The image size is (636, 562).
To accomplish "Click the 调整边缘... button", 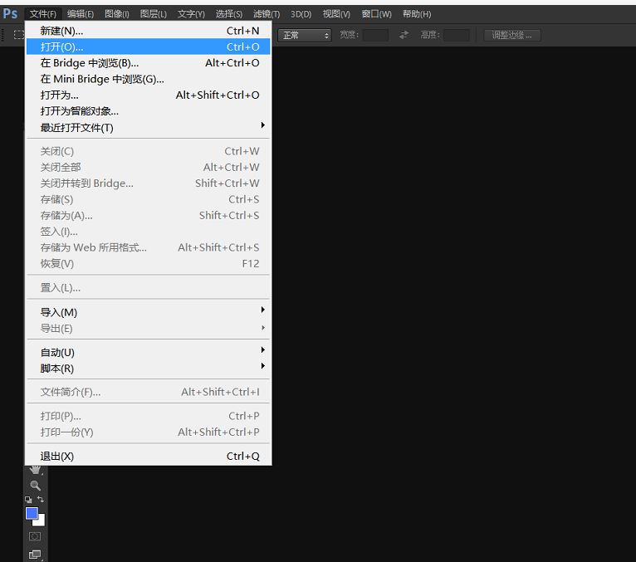I will coord(512,35).
